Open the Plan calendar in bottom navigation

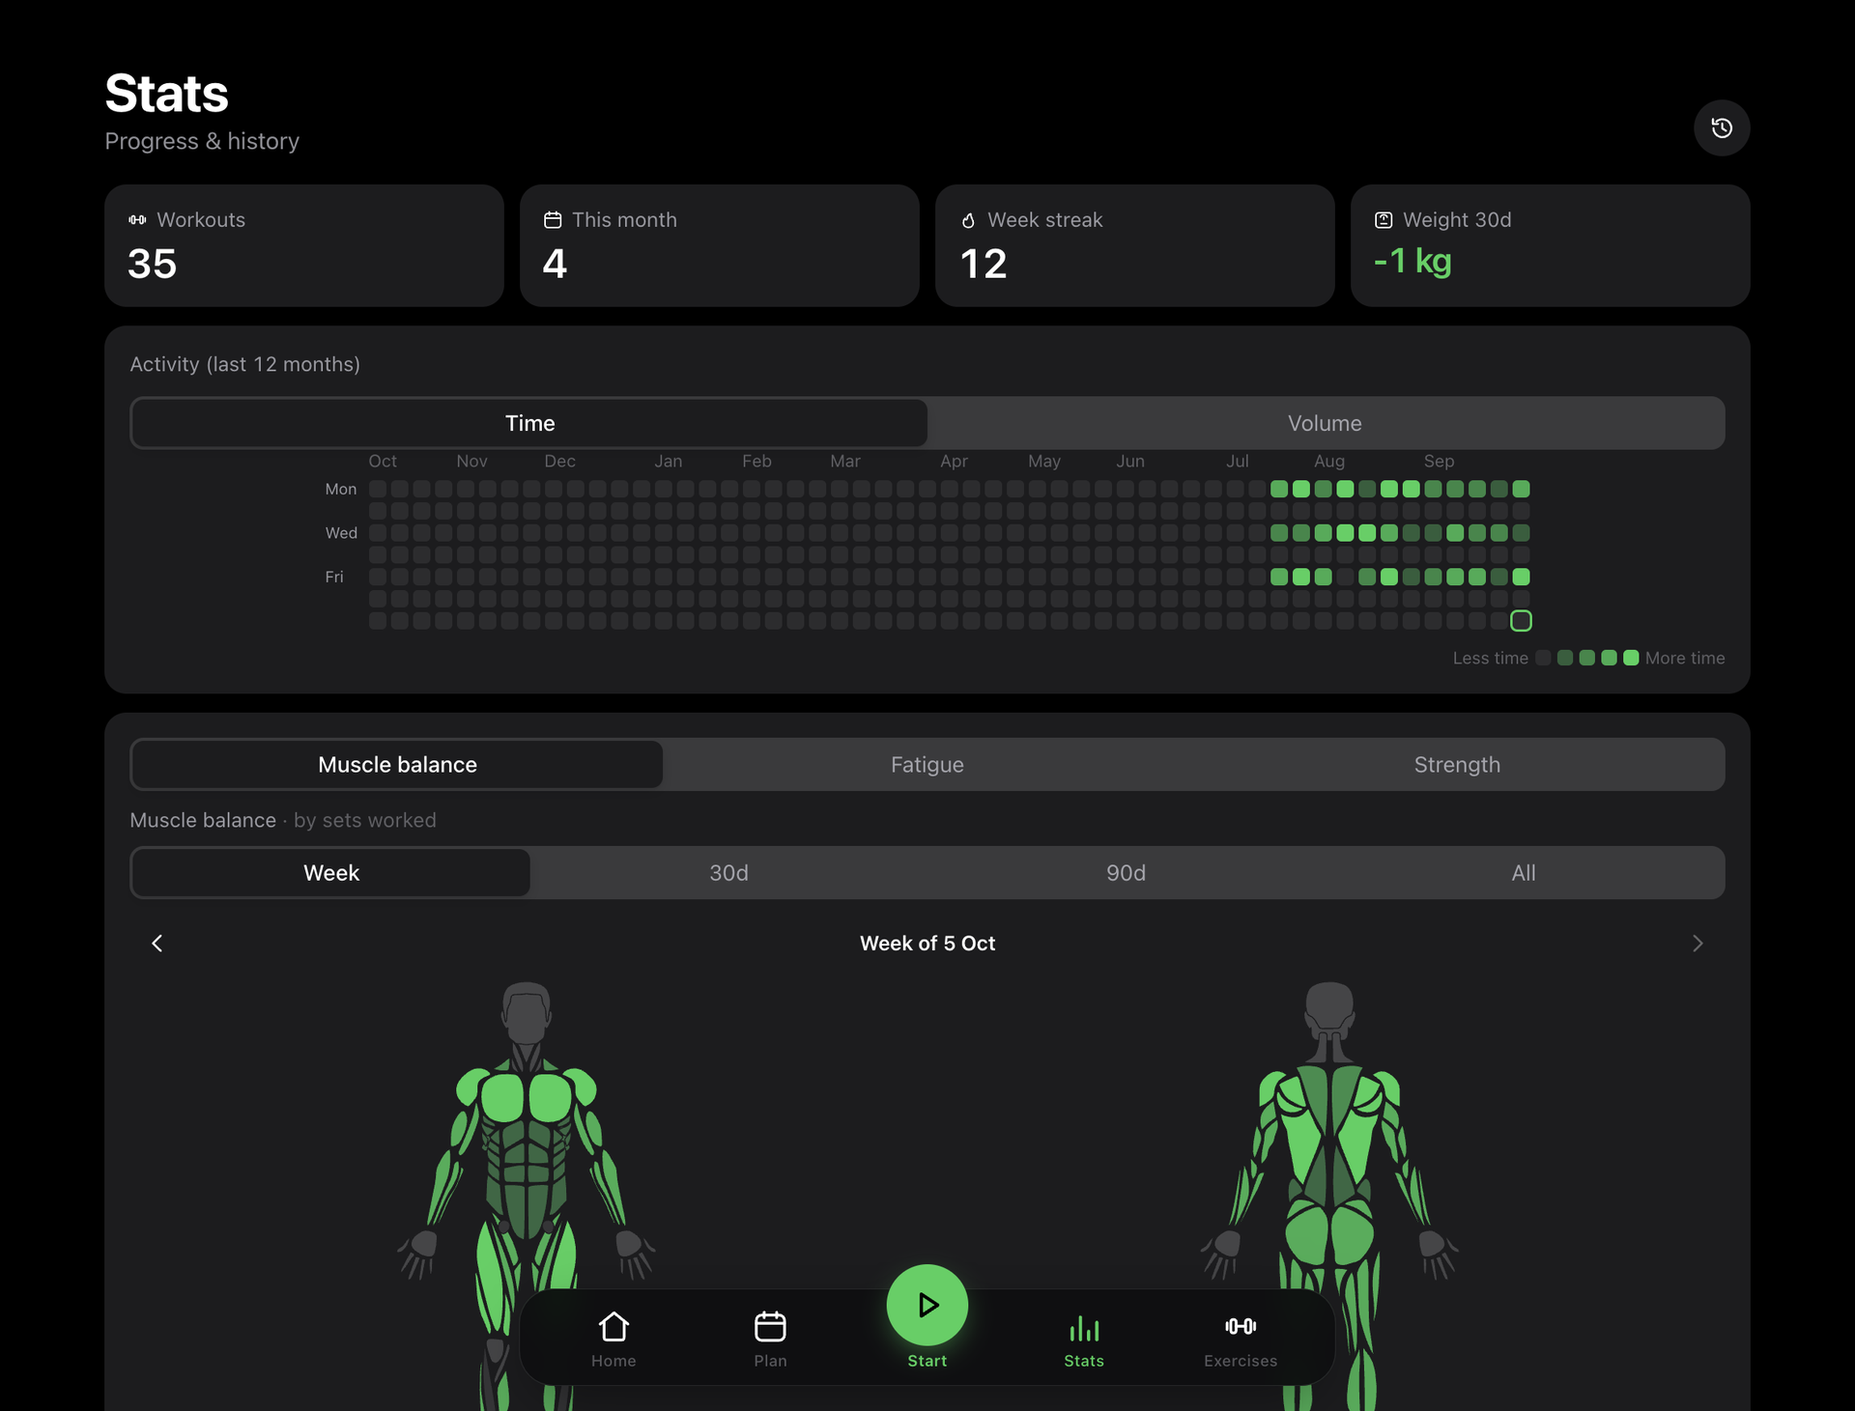[x=770, y=1339]
